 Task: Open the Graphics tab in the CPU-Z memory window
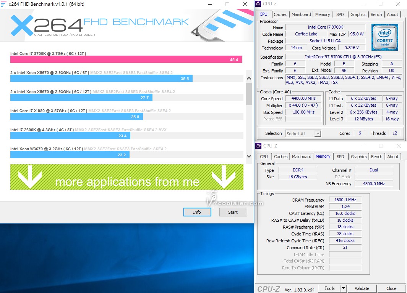359,157
